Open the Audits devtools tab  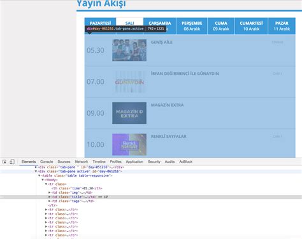pyautogui.click(x=169, y=161)
